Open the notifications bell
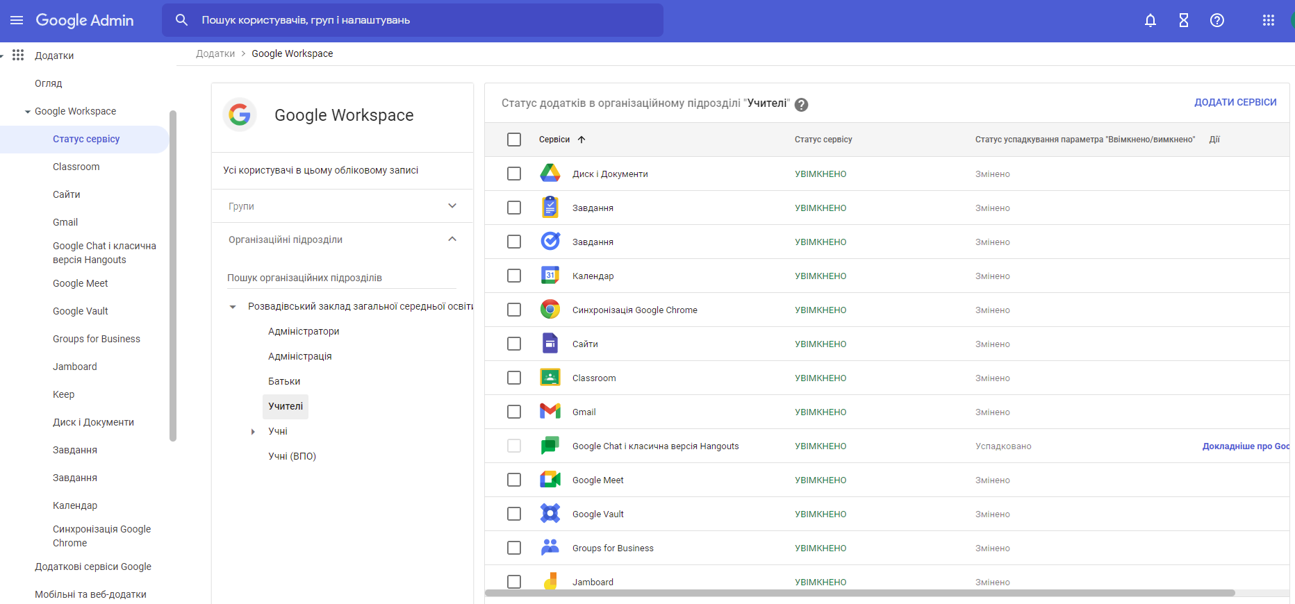 pos(1150,20)
